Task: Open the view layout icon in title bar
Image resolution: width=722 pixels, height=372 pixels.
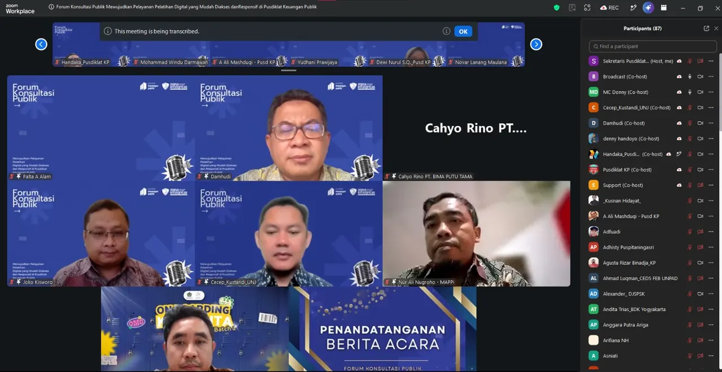Action: tap(663, 7)
